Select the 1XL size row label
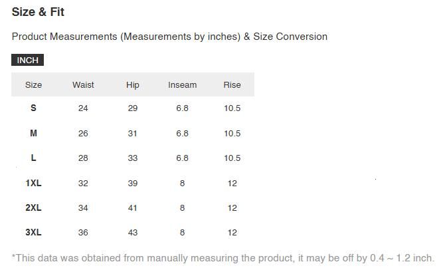This screenshot has height=272, width=447. (33, 183)
